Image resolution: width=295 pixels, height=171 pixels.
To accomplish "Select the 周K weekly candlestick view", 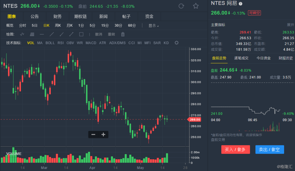I will click(x=58, y=26).
